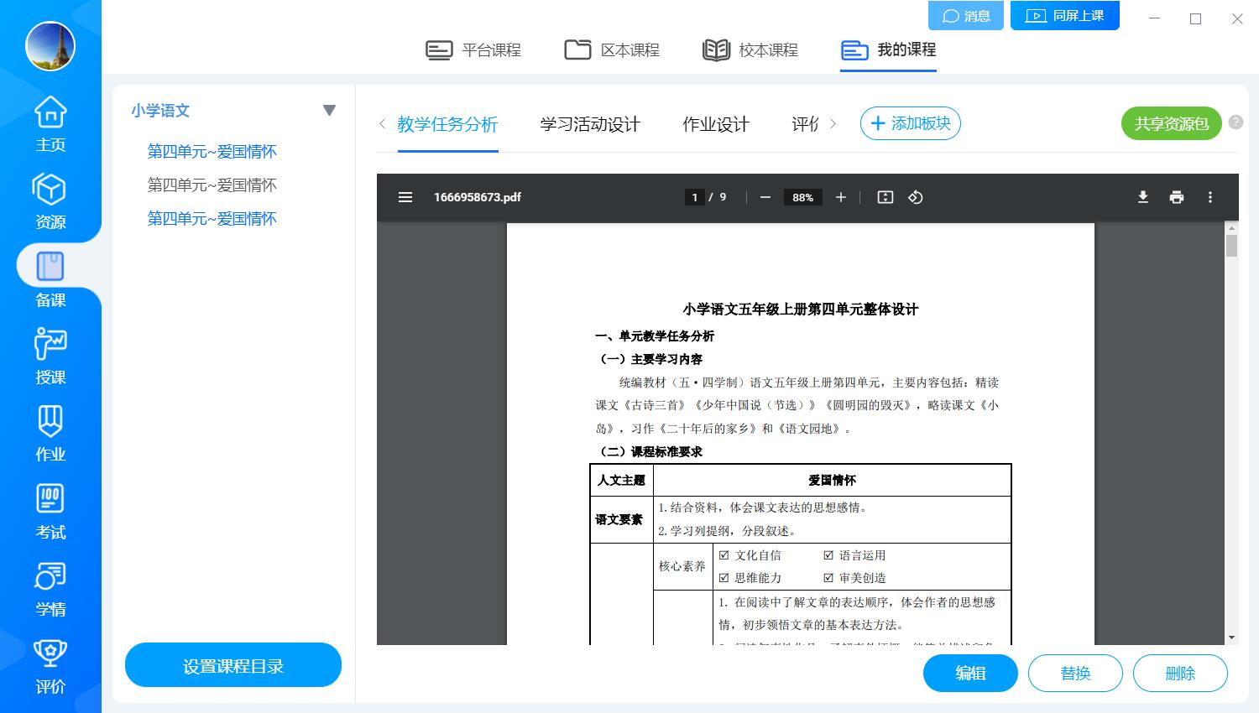Viewport: 1259px width, 713px height.
Task: Toggle the PDF sidebar menu
Action: point(405,197)
